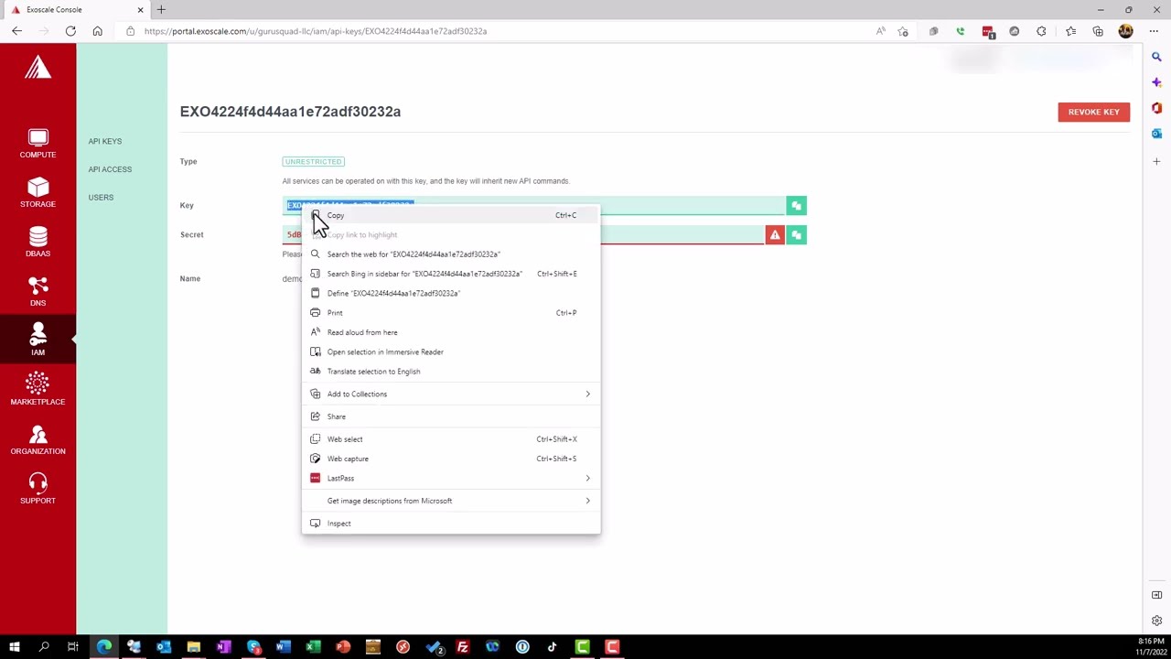This screenshot has width=1171, height=659.
Task: Select Print in the context menu
Action: pos(451,313)
